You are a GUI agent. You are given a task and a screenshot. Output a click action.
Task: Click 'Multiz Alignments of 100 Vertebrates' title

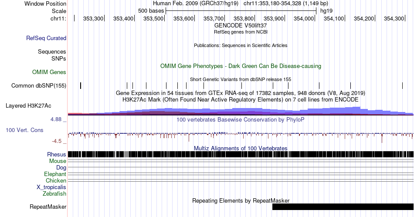[x=241, y=148]
